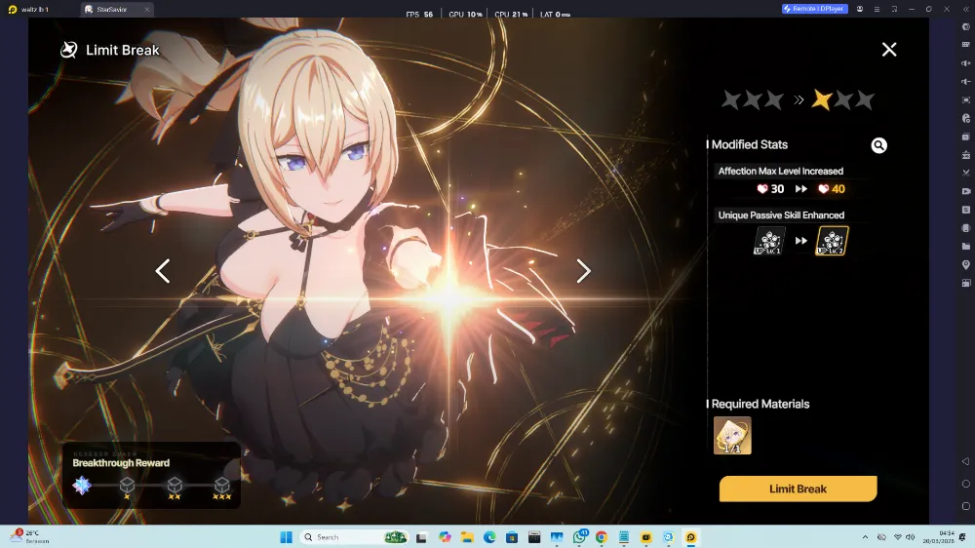Toggle fullscreen from LDPlayer sidebar
This screenshot has height=548, width=975.
pos(965,100)
